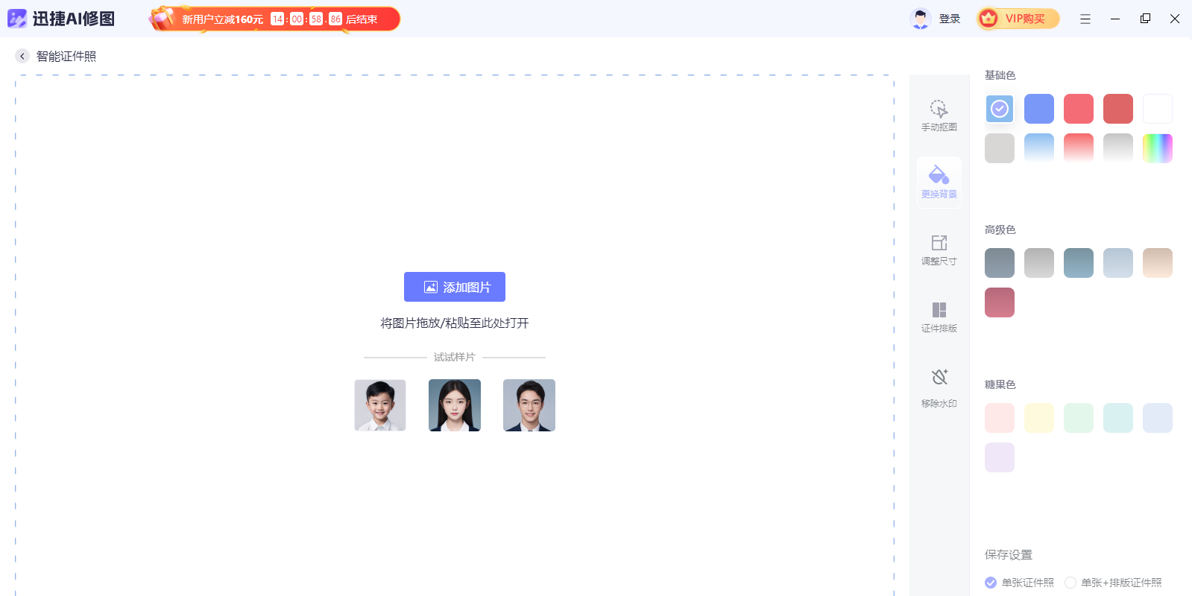The image size is (1192, 596).
Task: Select the manual cutout (手动抠图) tool
Action: 939,115
